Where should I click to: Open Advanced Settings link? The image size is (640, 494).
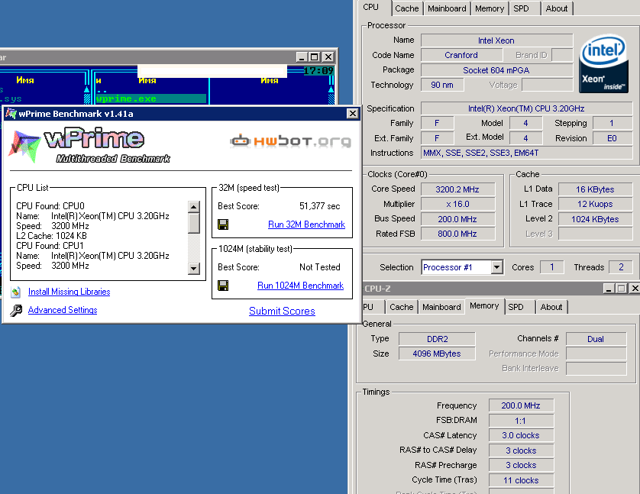63,310
